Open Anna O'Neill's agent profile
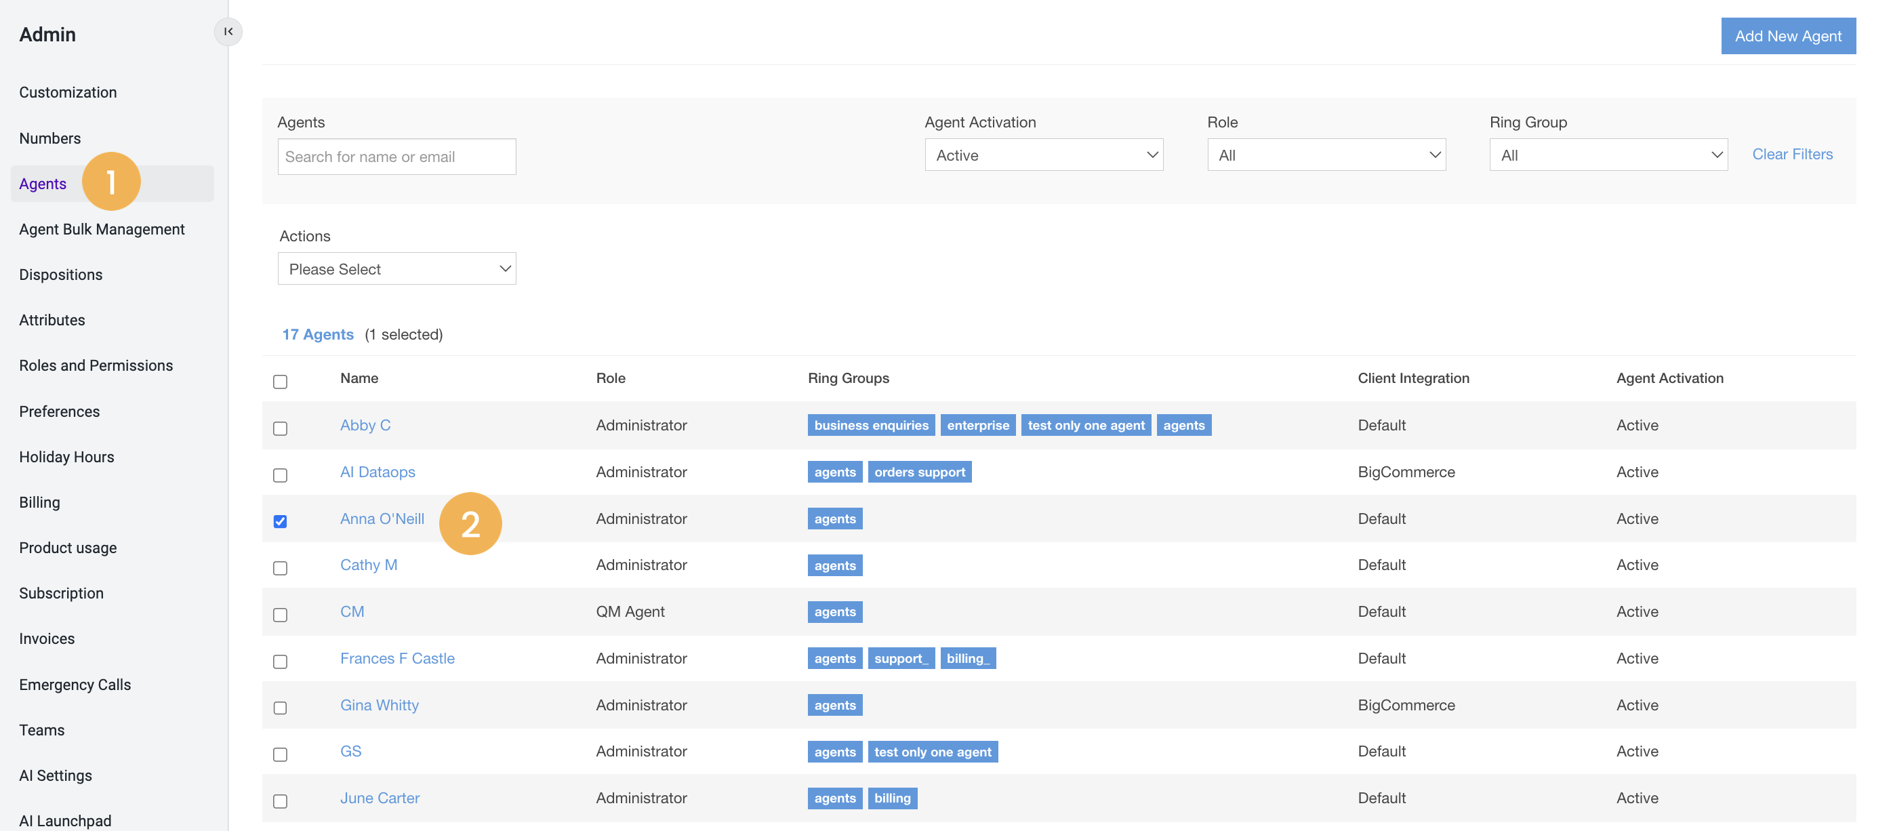Viewport: 1891px width, 831px height. tap(382, 519)
